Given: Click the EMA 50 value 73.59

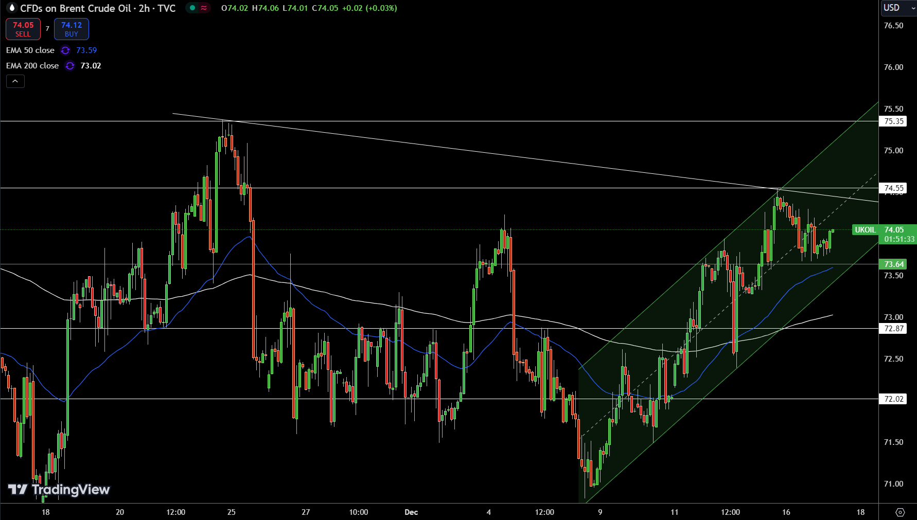Looking at the screenshot, I should click(x=86, y=50).
